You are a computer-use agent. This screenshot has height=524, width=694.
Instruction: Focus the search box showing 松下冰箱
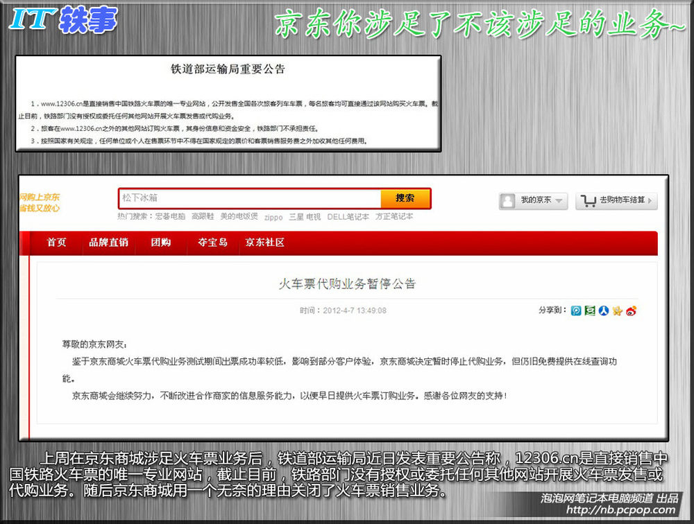tap(250, 198)
